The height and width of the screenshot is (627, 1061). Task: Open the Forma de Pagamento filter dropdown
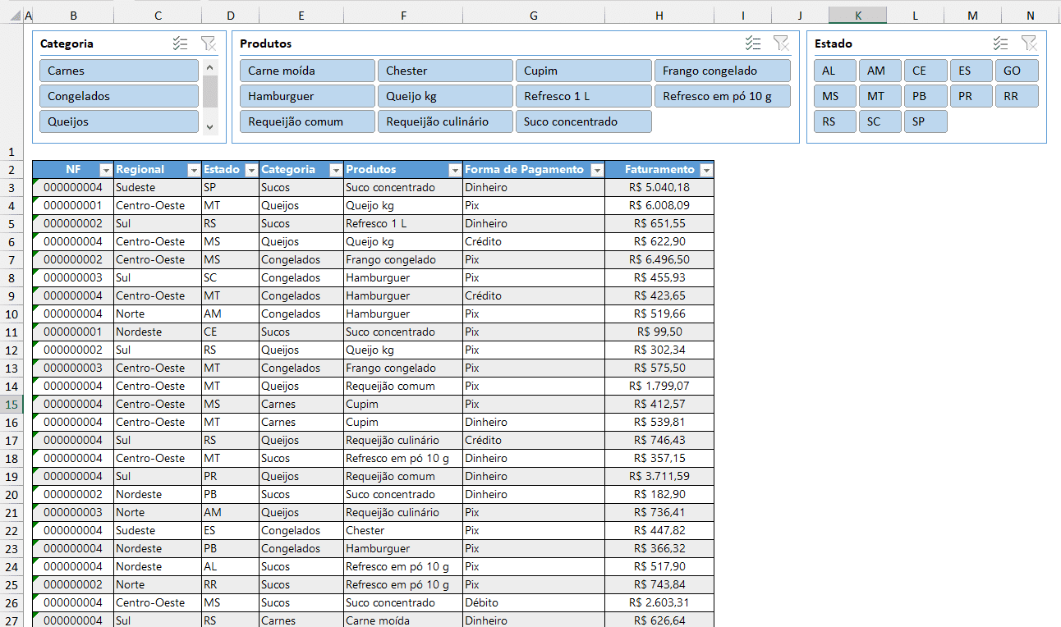(596, 169)
